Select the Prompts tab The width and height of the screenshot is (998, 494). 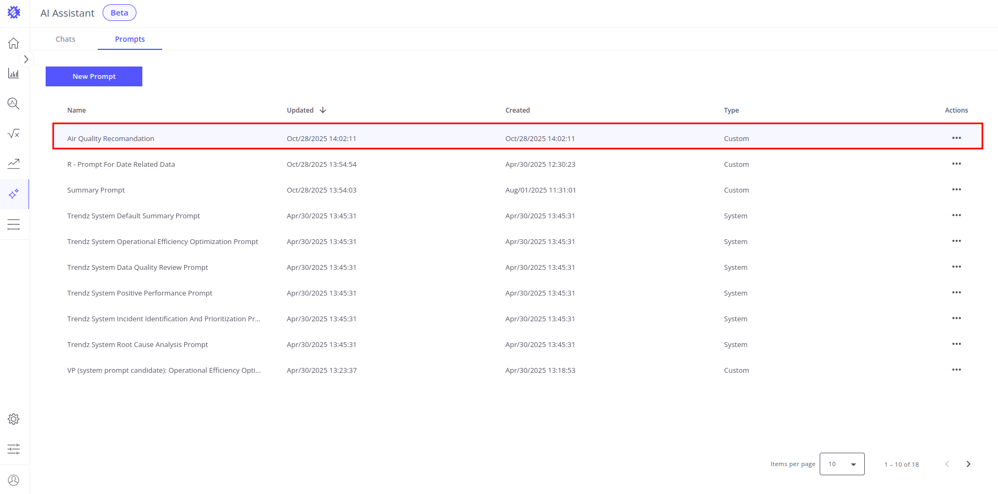(129, 39)
